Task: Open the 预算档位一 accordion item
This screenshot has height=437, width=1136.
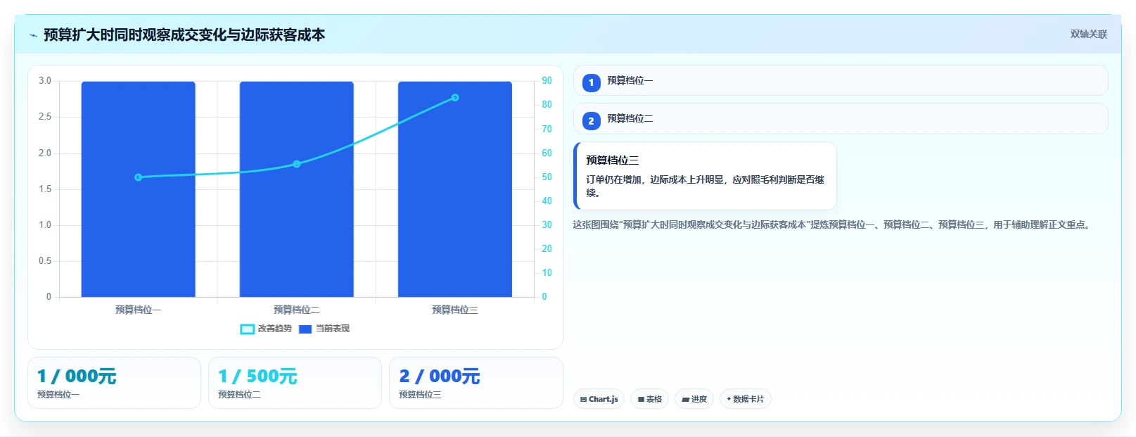Action: [841, 80]
